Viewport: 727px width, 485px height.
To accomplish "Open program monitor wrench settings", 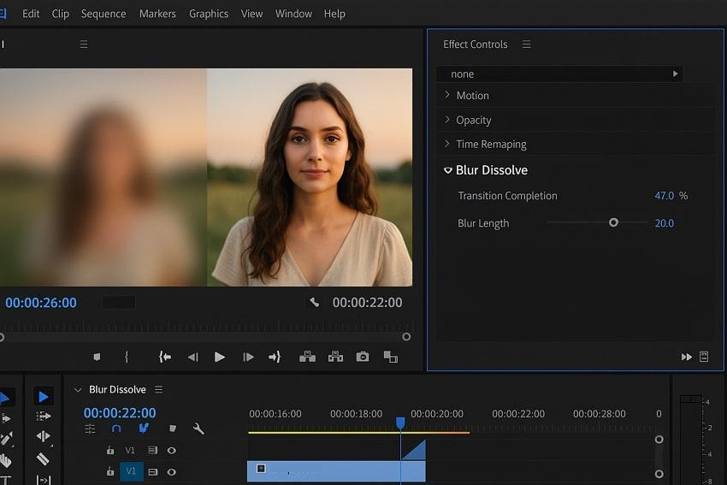I will (x=315, y=303).
